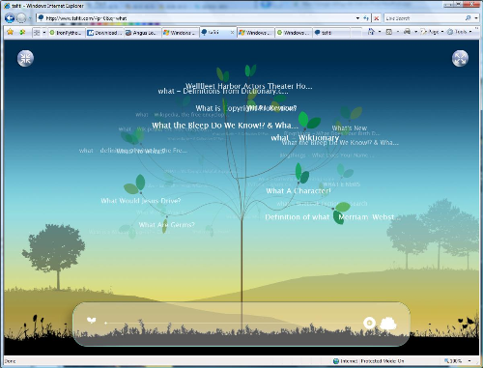Click the Live Search input box
Image resolution: width=483 pixels, height=368 pixels.
423,18
